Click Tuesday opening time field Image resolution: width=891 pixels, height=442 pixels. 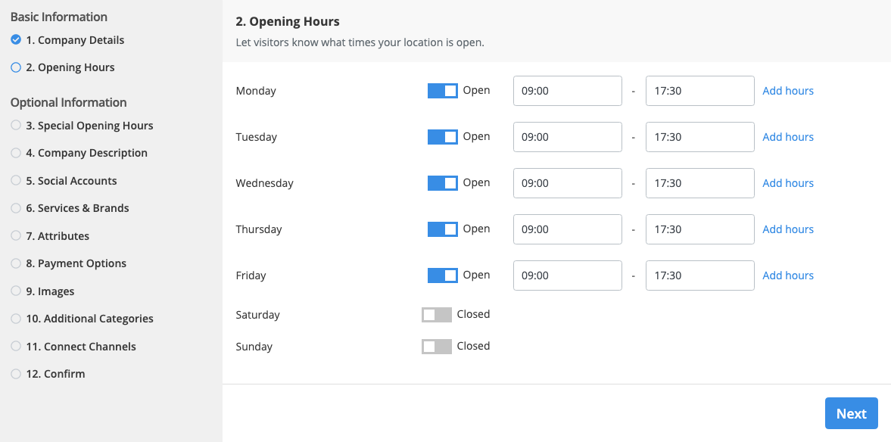(567, 137)
